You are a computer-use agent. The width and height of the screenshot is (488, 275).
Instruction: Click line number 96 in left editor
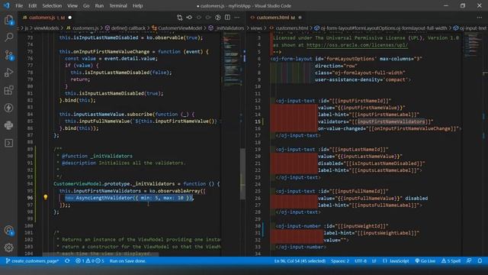(x=30, y=198)
